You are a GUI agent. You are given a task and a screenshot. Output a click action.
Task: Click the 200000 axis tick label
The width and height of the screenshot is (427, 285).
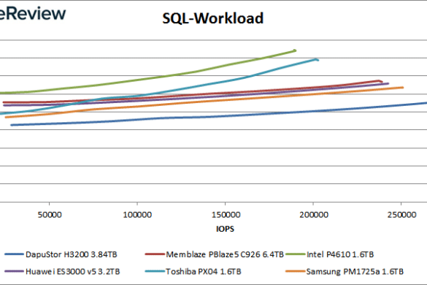[314, 215]
